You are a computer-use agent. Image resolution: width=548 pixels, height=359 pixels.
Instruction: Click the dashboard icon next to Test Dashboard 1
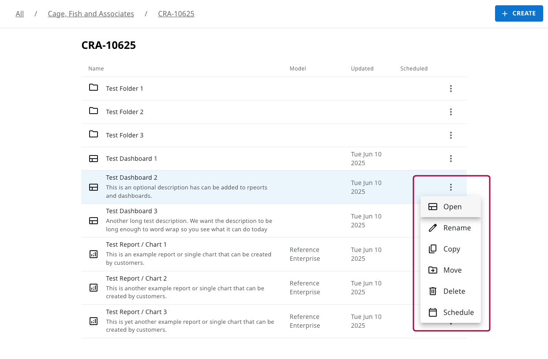click(94, 158)
